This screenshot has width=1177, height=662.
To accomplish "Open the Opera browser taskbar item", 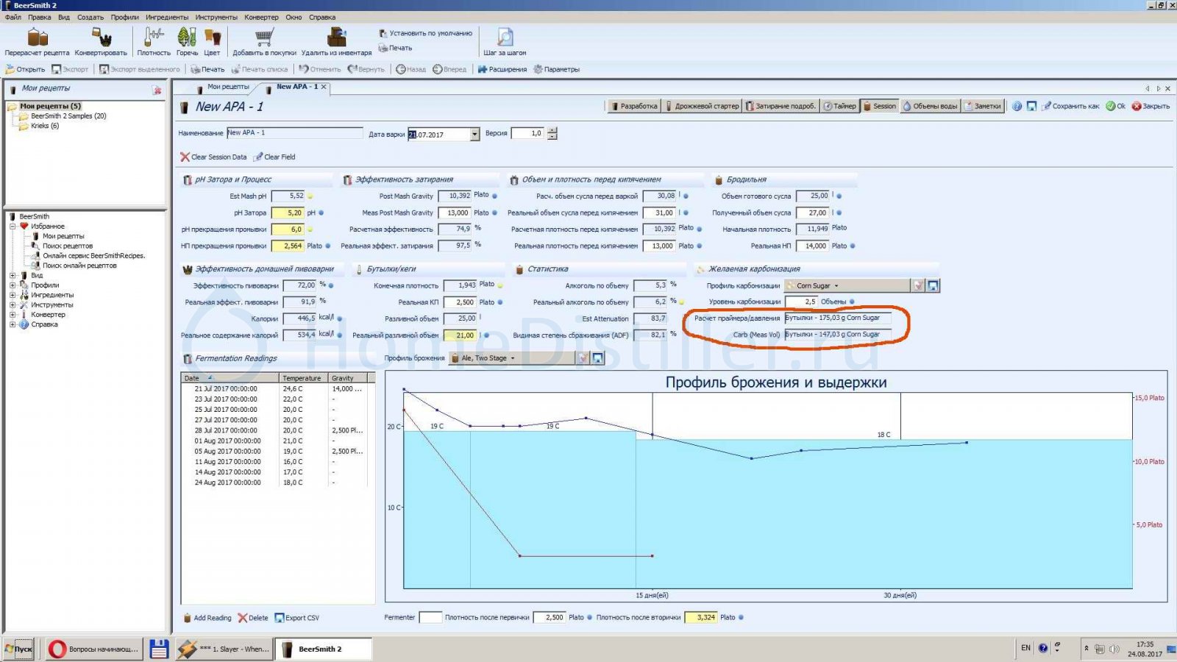I will (94, 649).
